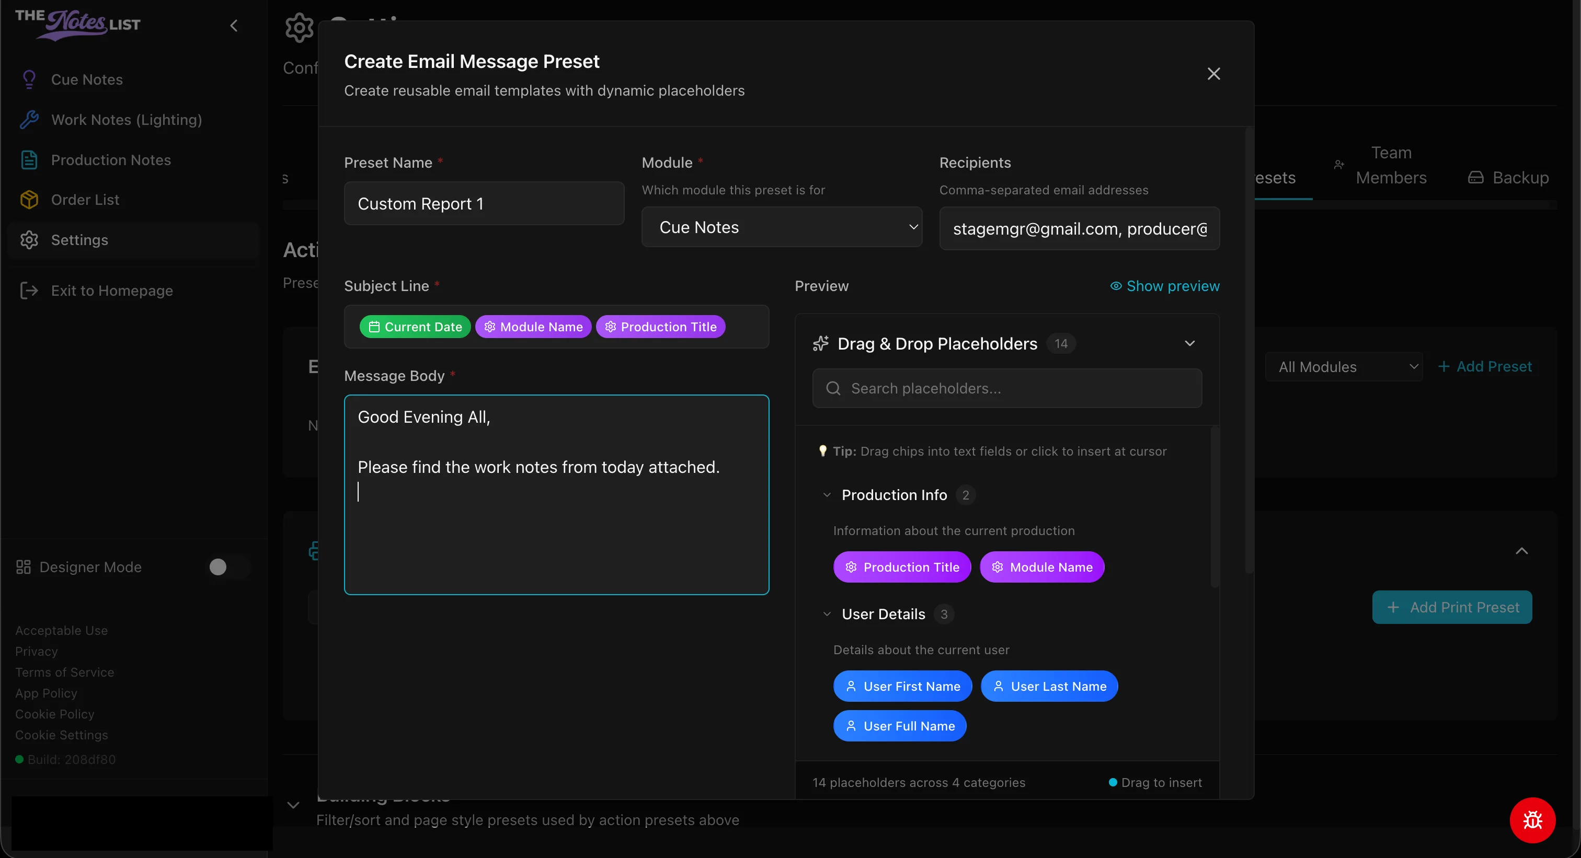Open the All Modules filter dropdown
1581x858 pixels.
click(x=1344, y=367)
